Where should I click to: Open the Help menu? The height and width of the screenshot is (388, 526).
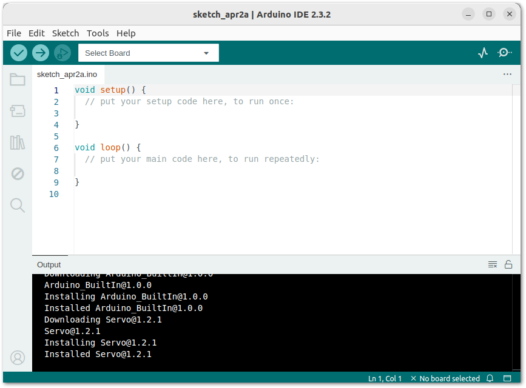[126, 33]
